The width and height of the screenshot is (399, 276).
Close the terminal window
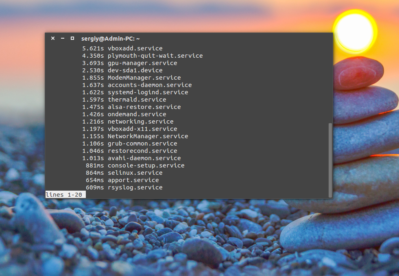point(53,38)
